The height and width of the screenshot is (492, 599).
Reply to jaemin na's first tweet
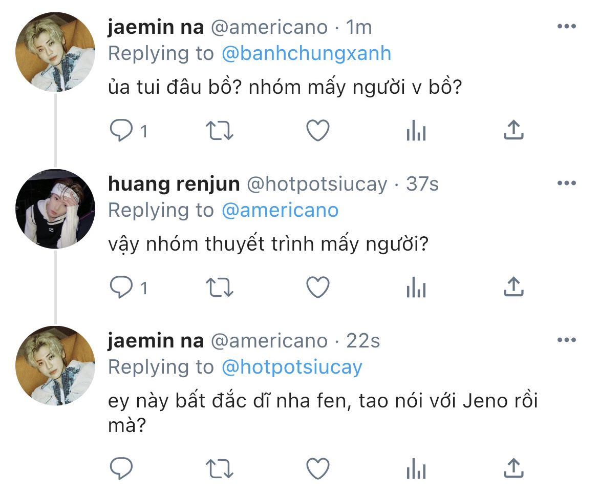click(122, 131)
